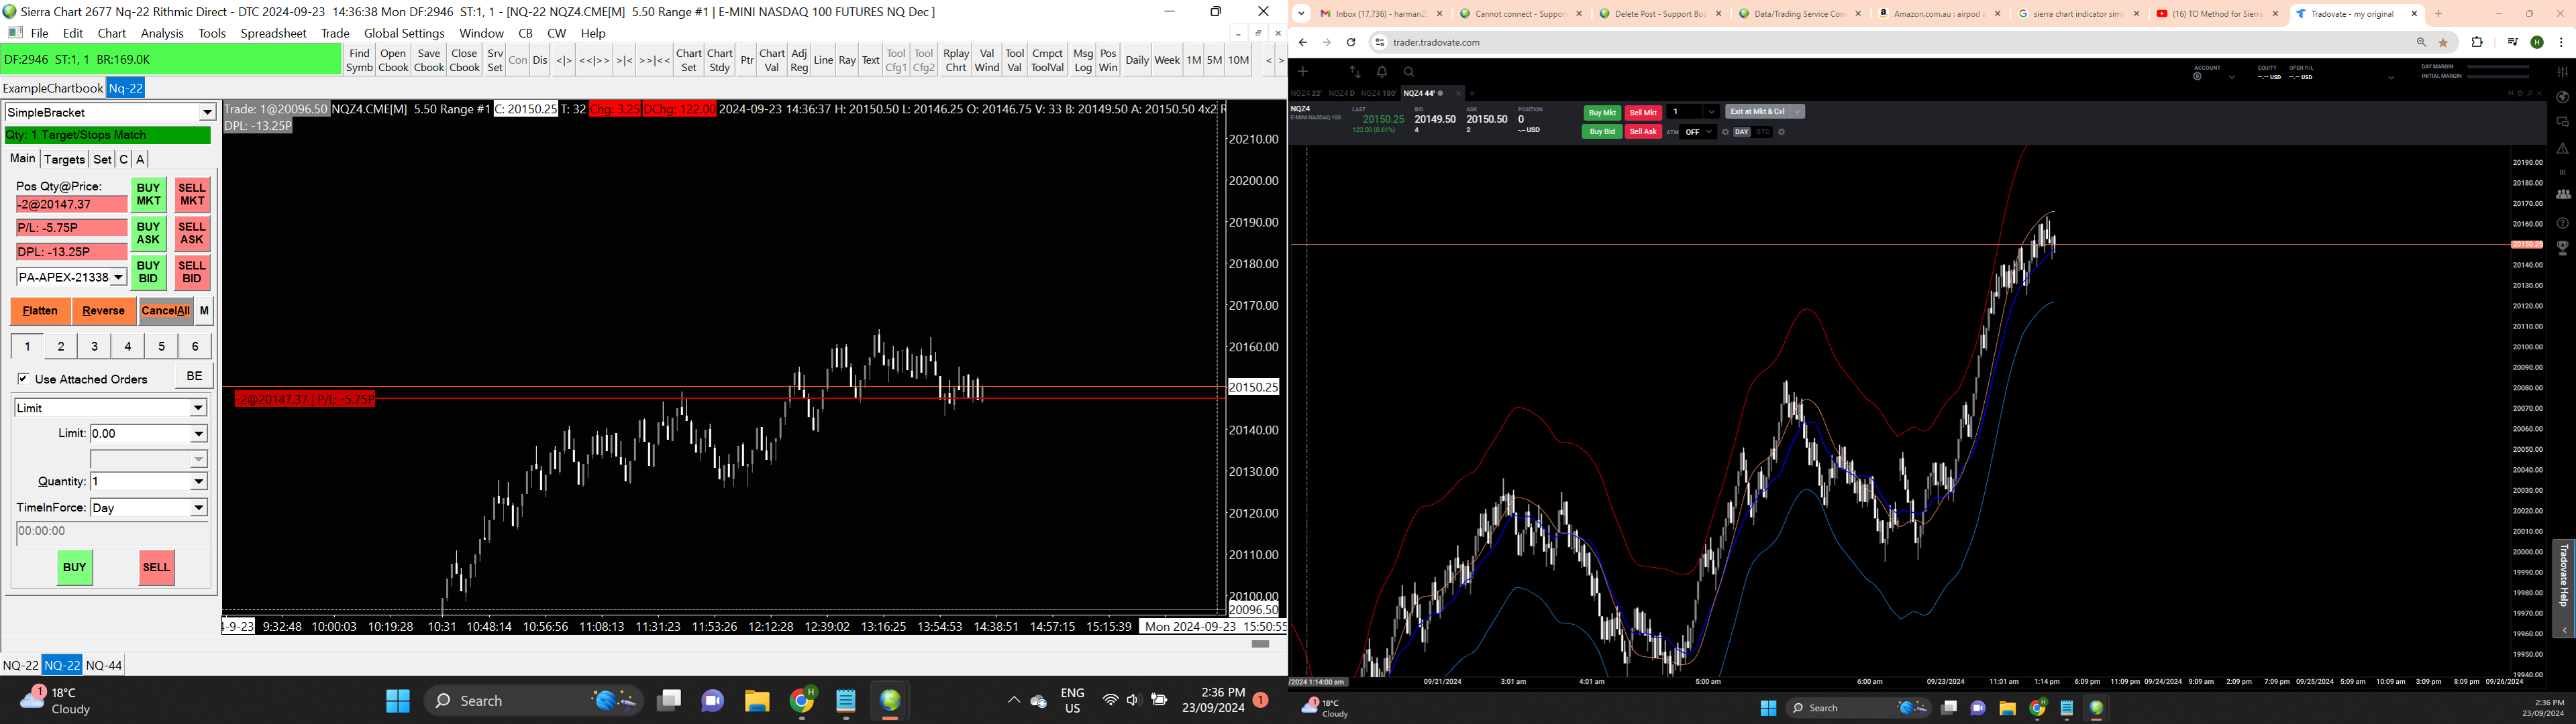The height and width of the screenshot is (724, 2576).
Task: Expand the PA-APEX-21338 account dropdown
Action: pos(118,277)
